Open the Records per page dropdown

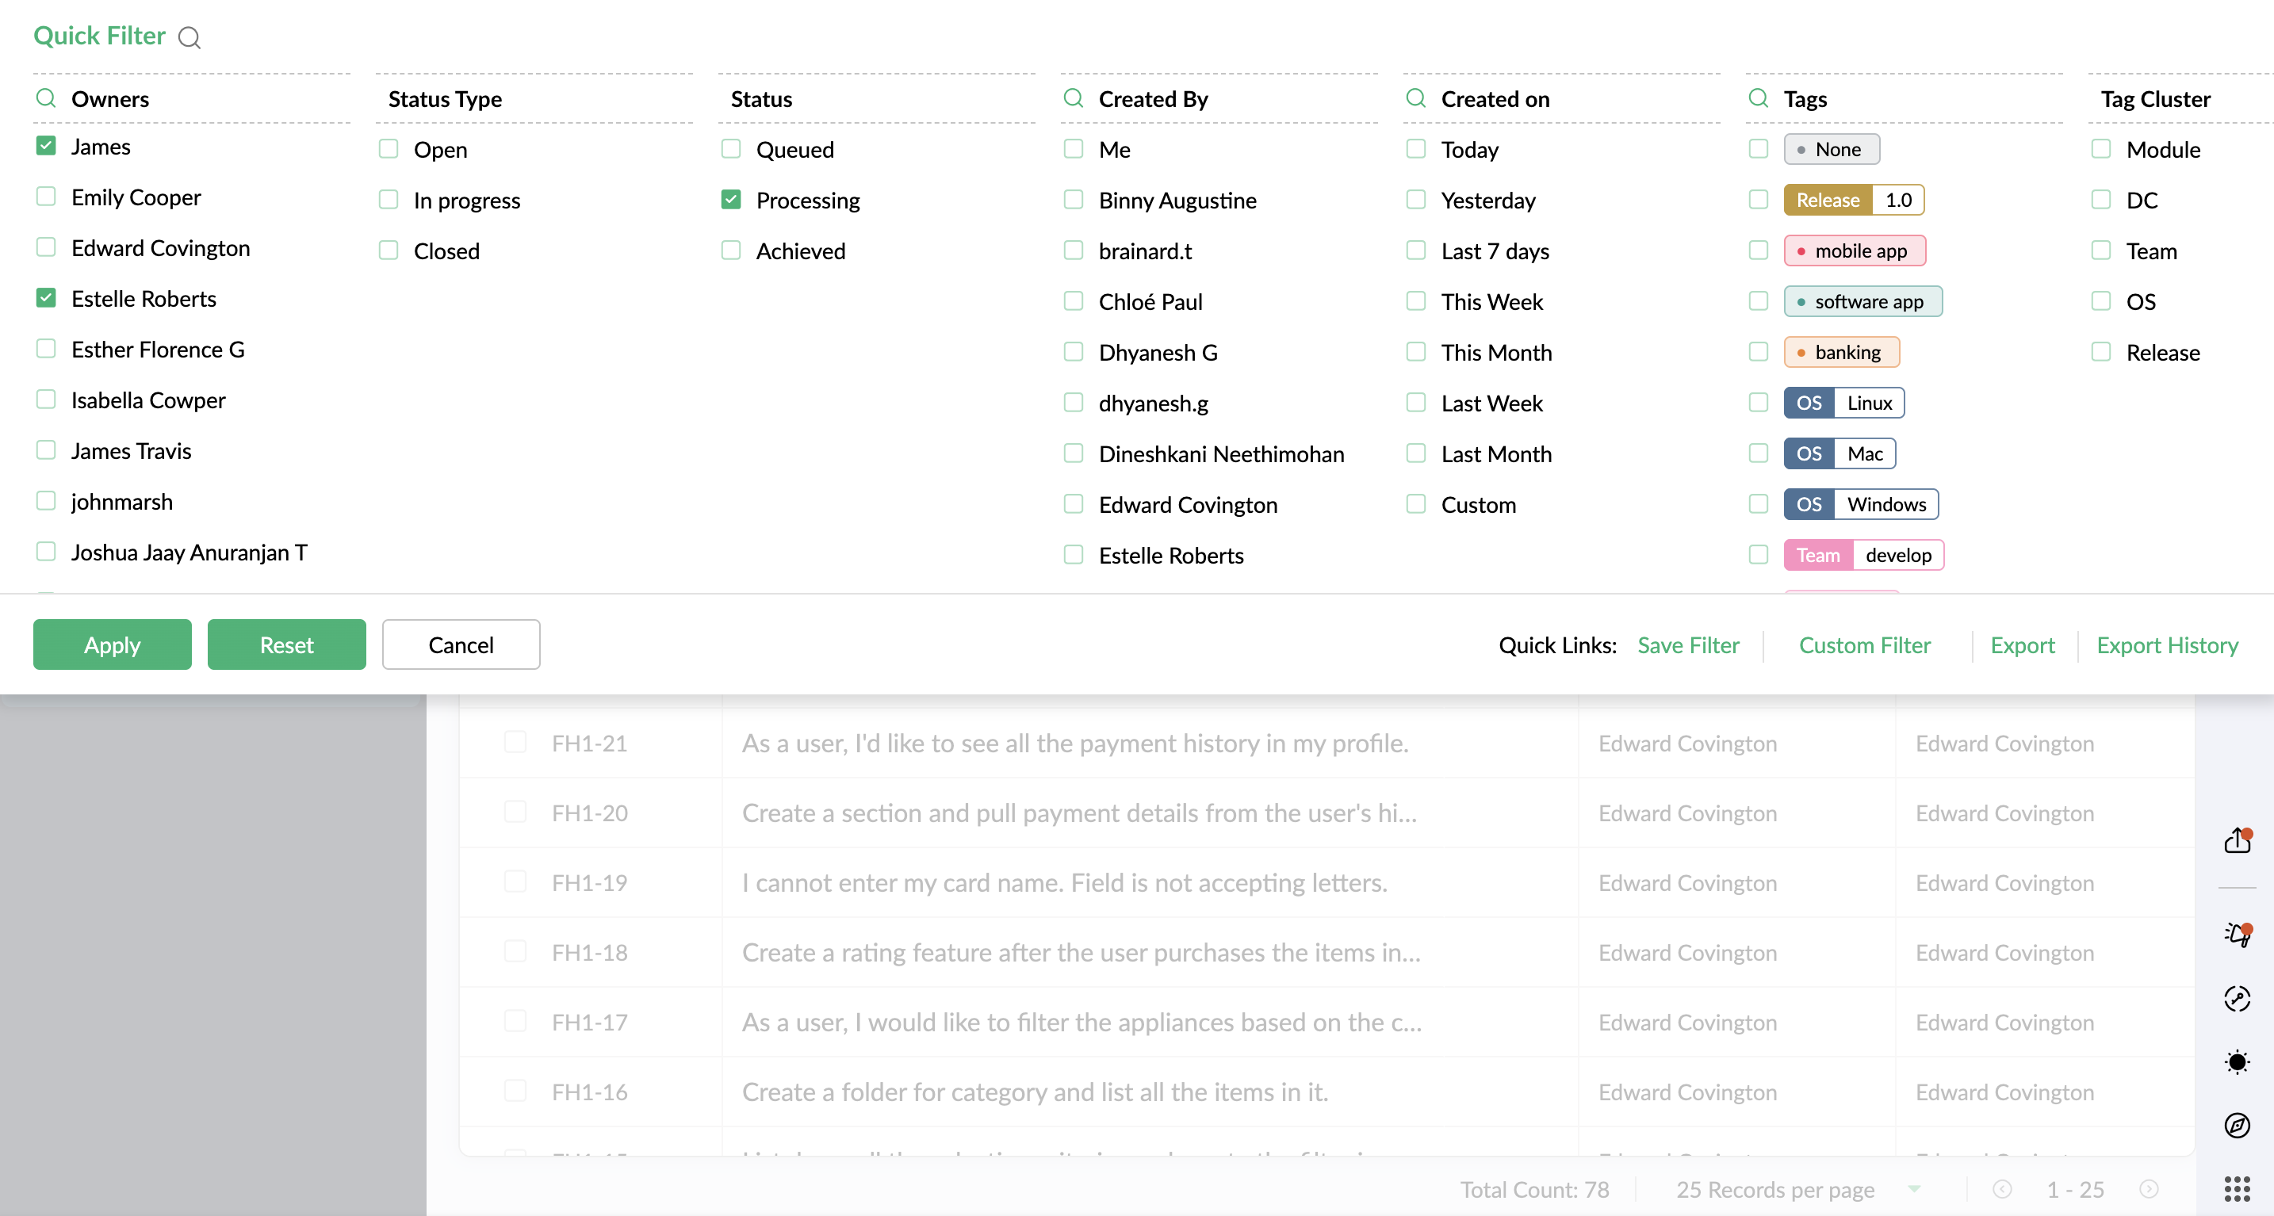(x=1913, y=1190)
